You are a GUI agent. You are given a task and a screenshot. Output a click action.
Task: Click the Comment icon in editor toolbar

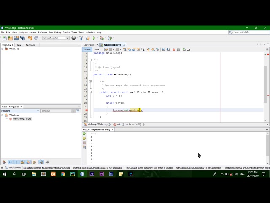click(x=184, y=50)
